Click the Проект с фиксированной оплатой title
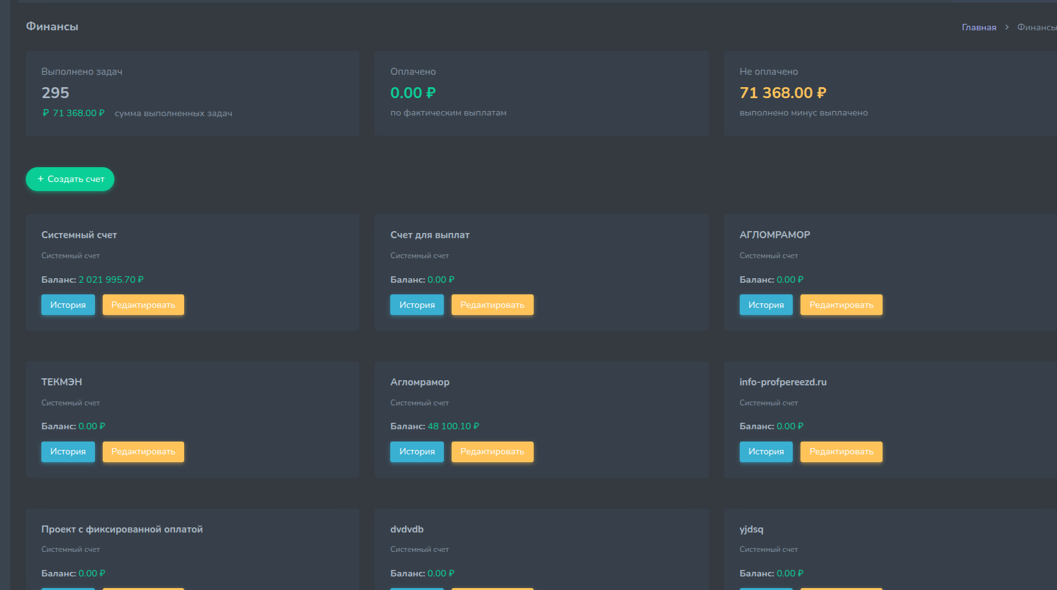The height and width of the screenshot is (590, 1057). [122, 529]
